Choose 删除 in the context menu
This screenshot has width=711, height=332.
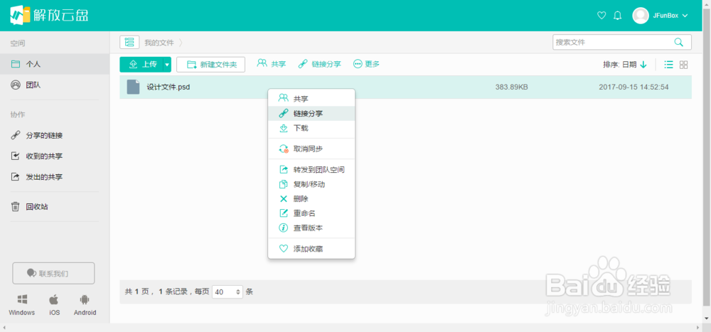311,198
